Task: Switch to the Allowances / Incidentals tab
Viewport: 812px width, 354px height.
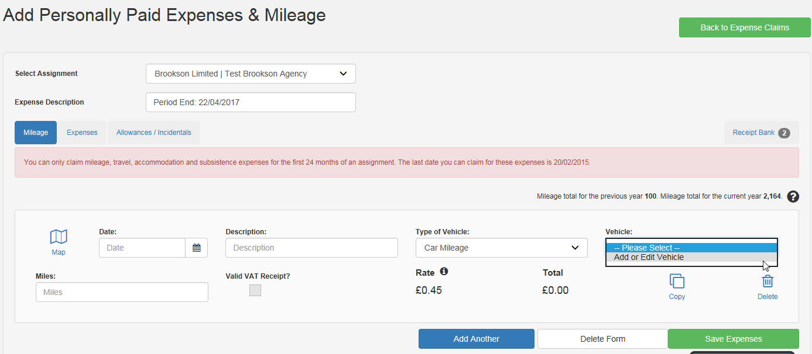Action: tap(153, 132)
